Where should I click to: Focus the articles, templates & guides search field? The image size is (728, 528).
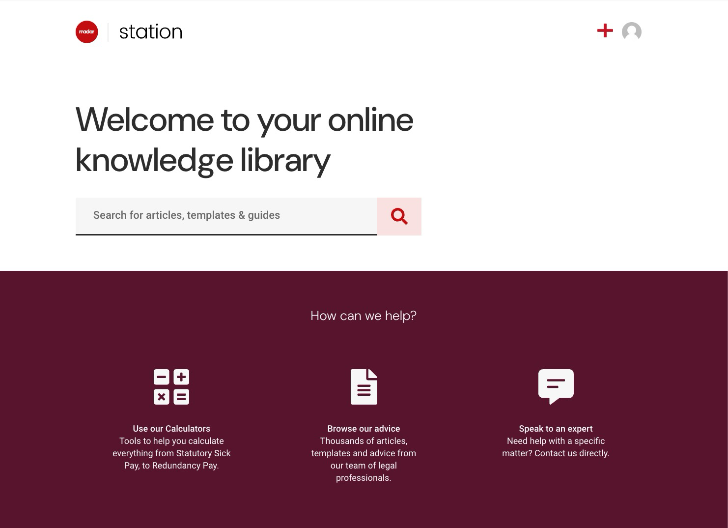(226, 216)
